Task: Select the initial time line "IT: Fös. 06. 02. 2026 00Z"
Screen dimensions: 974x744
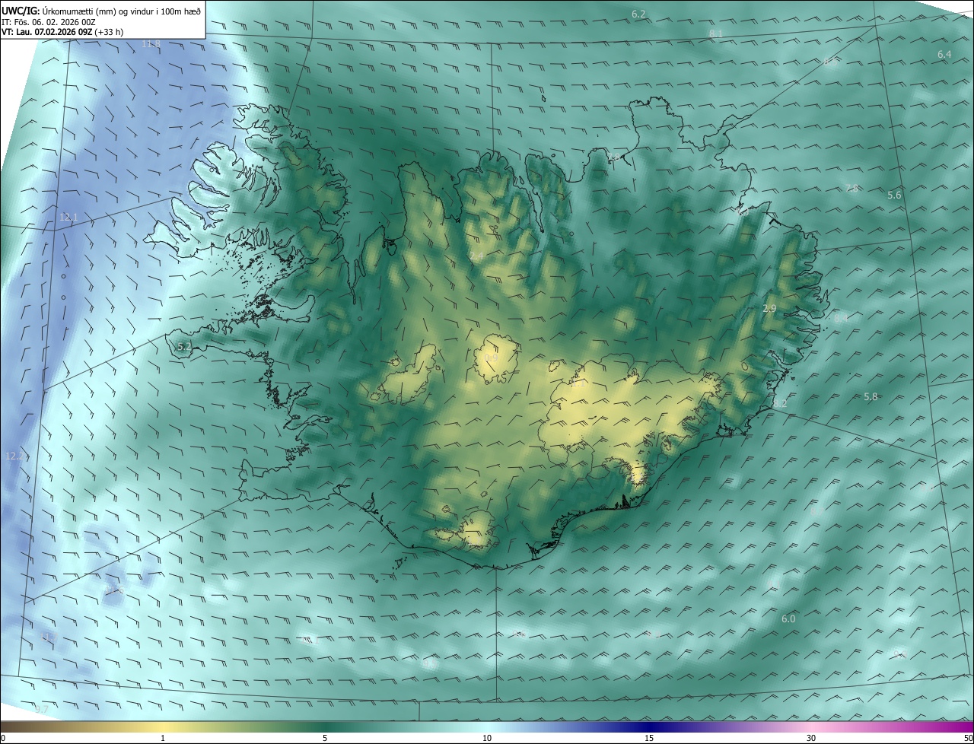Action: (x=49, y=21)
